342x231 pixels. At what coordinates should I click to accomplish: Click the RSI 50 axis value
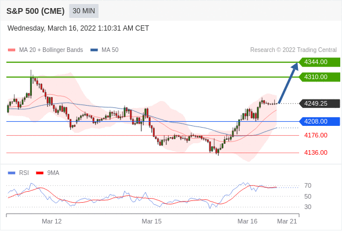[308, 196]
